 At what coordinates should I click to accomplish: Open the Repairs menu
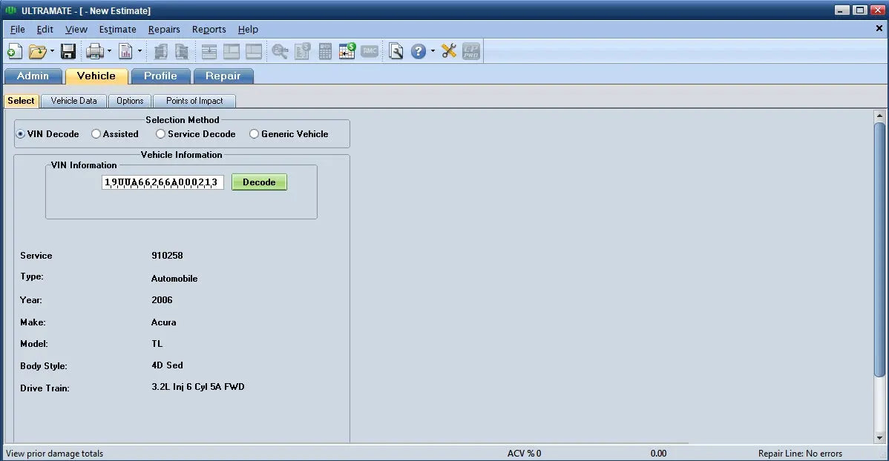point(164,30)
